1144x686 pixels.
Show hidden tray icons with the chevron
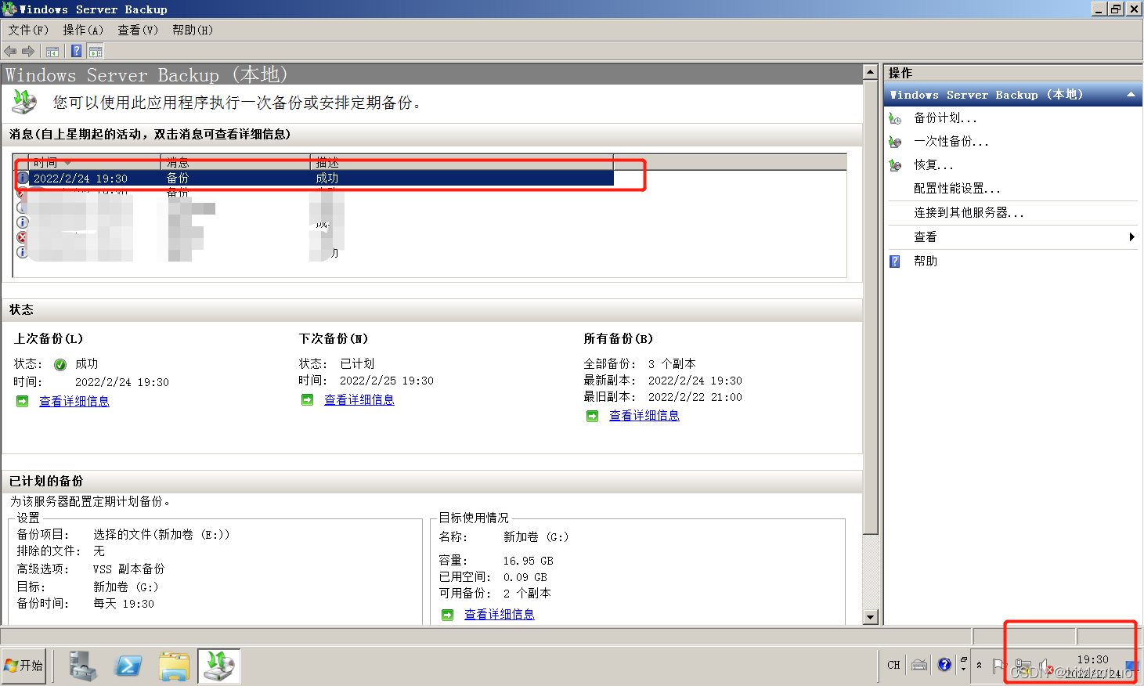979,665
